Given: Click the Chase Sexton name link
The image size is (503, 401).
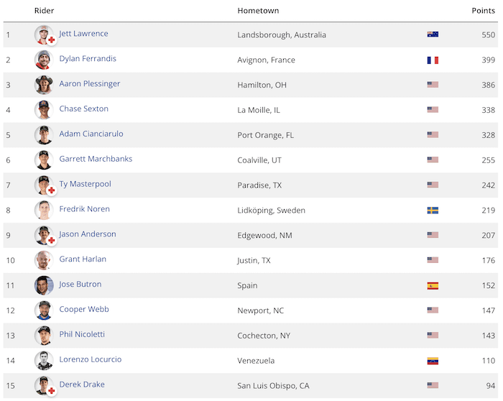Looking at the screenshot, I should [x=84, y=109].
